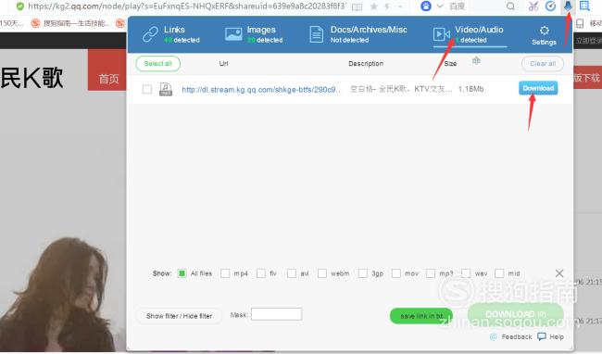Click the Docs document icon
602x354 pixels.
tap(317, 34)
